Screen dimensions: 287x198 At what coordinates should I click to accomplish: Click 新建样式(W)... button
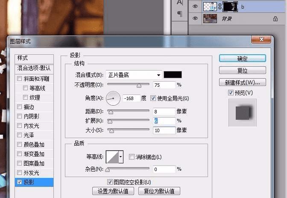click(x=242, y=83)
